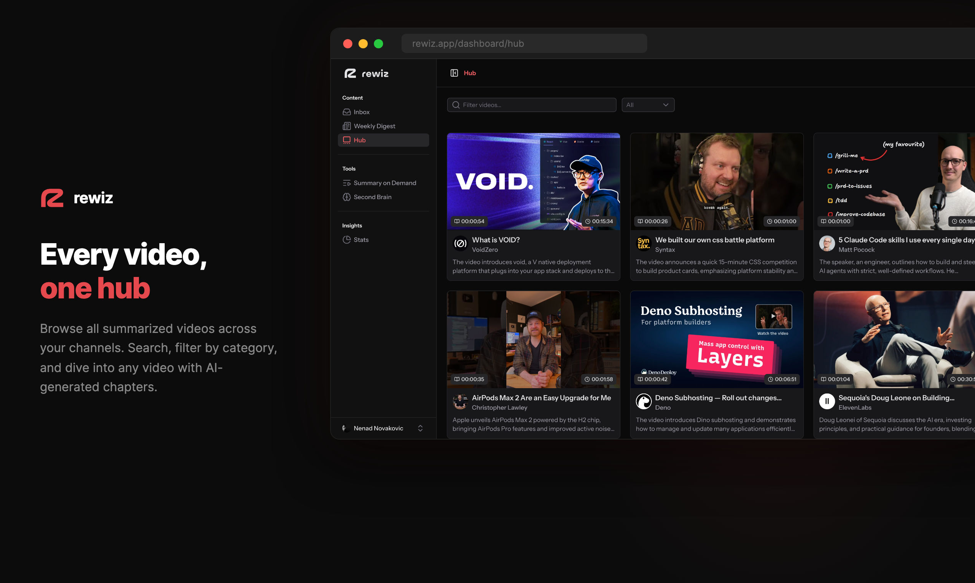Toggle the sidebar collapse icon beside Hub
The width and height of the screenshot is (975, 583).
tap(454, 73)
